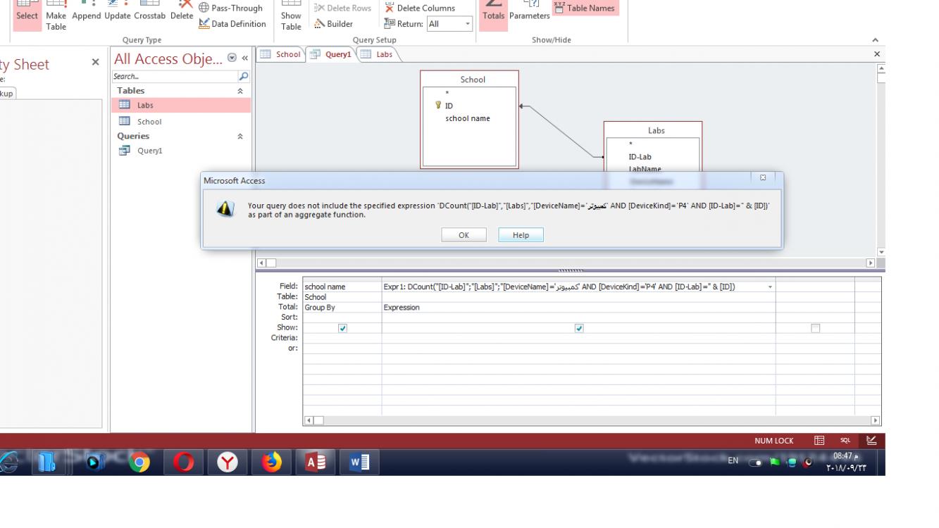Screen dimensions: 939x528
Task: Switch to Design View from status bar
Action: (871, 441)
